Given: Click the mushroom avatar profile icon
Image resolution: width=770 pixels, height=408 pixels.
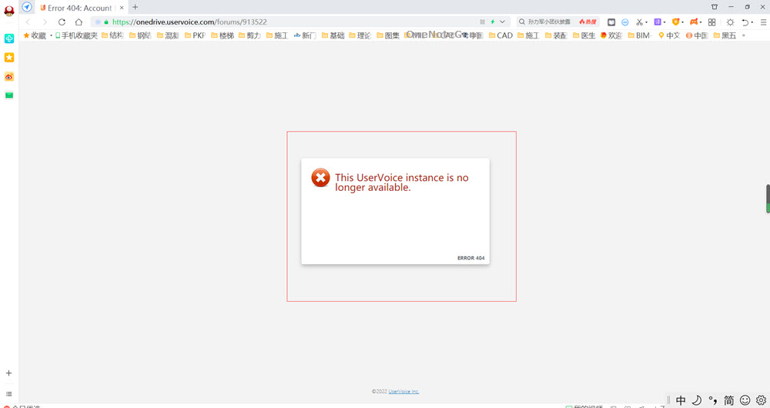Looking at the screenshot, I should [8, 12].
